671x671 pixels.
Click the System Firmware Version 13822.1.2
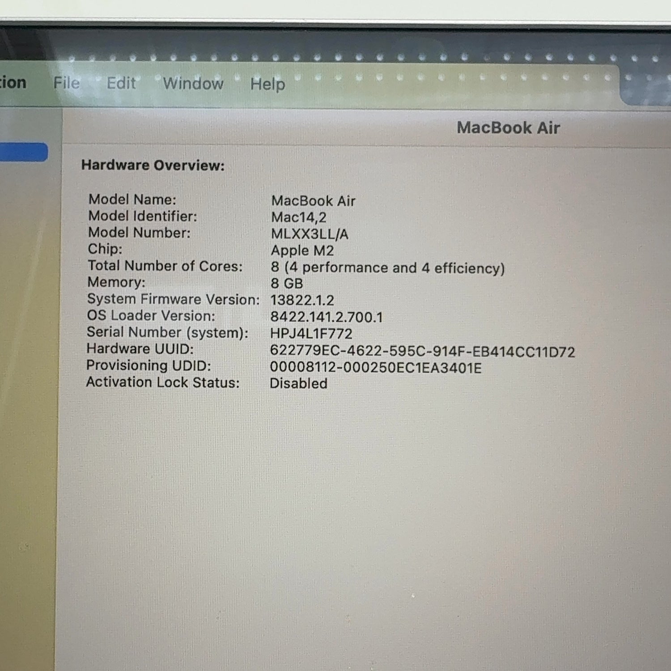pos(302,300)
